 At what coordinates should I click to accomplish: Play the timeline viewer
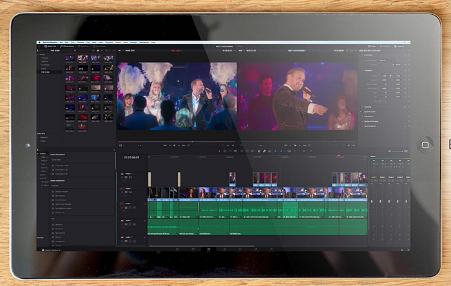tap(300, 146)
